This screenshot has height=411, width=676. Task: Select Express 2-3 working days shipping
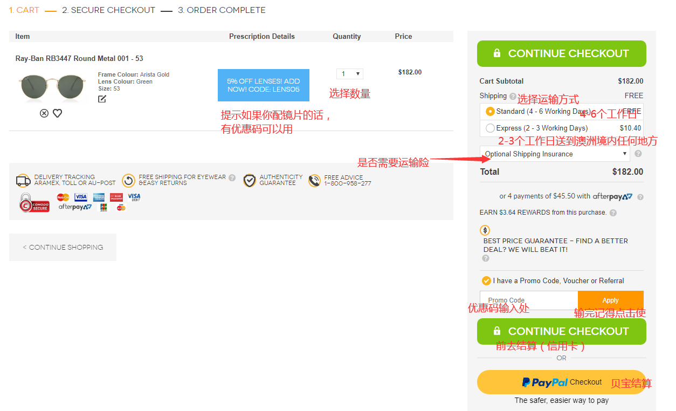[490, 128]
